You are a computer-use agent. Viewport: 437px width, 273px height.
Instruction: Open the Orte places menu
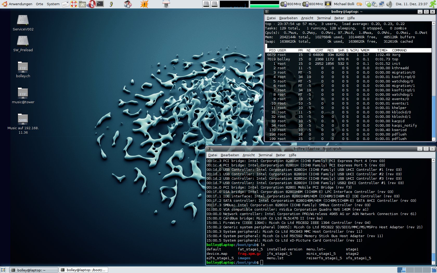pos(40,4)
